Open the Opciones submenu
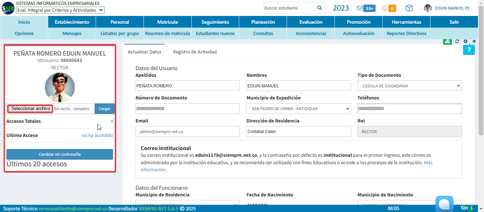This screenshot has width=484, height=212. click(24, 34)
